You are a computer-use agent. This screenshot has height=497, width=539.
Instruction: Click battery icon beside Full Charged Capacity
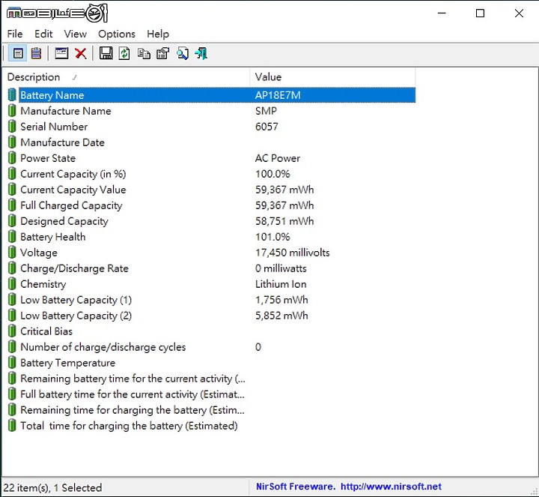12,205
